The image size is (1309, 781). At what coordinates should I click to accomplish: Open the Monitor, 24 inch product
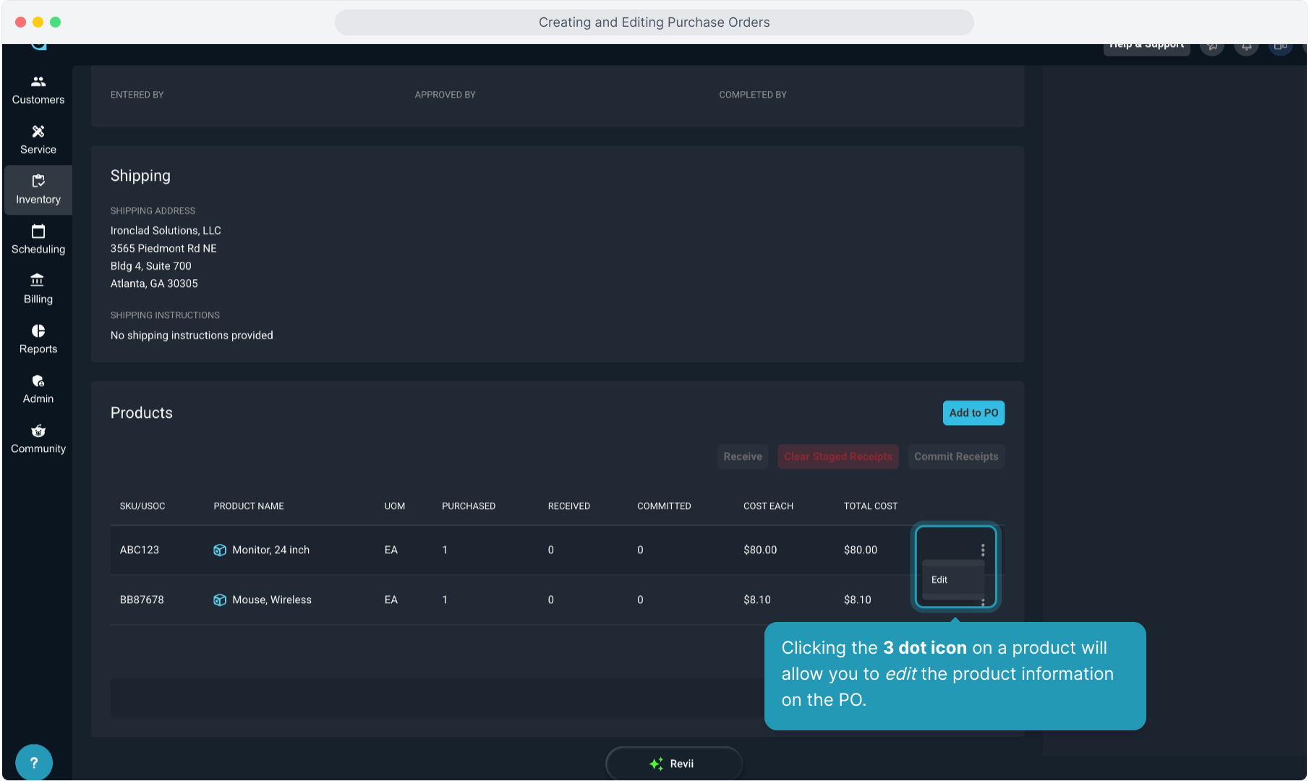270,550
